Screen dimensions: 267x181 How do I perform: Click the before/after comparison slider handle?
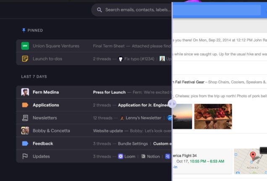(x=172, y=104)
